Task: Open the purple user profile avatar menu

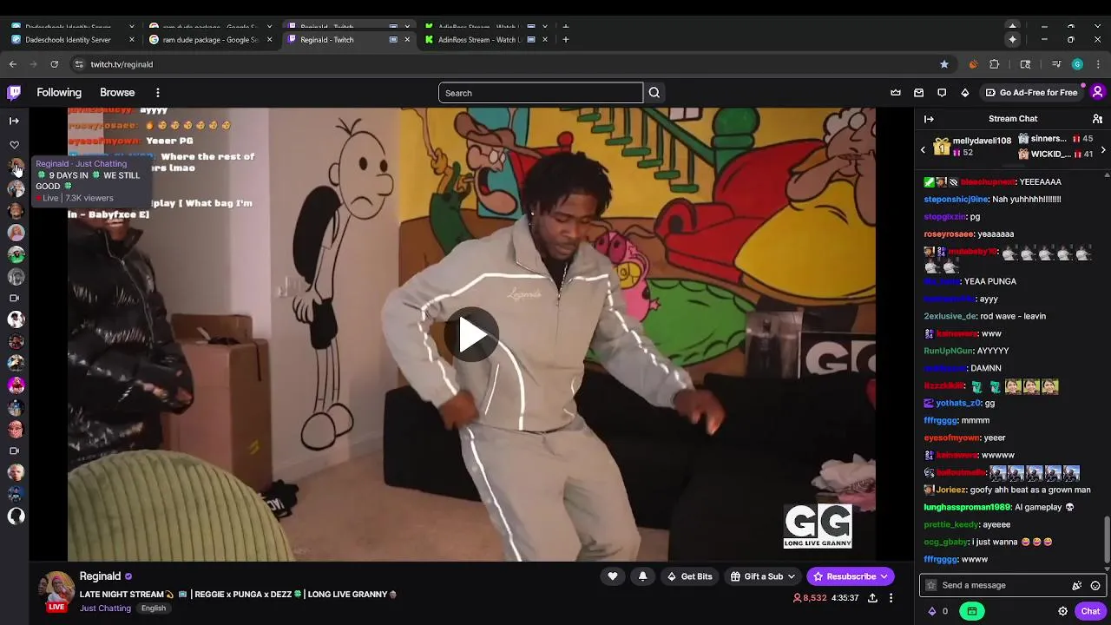Action: (x=1097, y=92)
